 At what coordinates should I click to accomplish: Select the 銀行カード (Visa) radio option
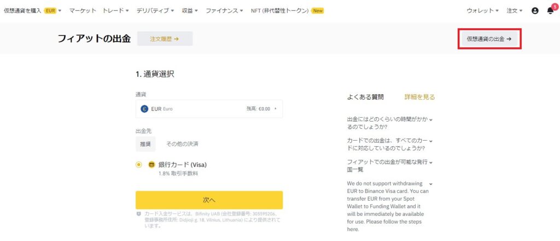click(x=138, y=165)
